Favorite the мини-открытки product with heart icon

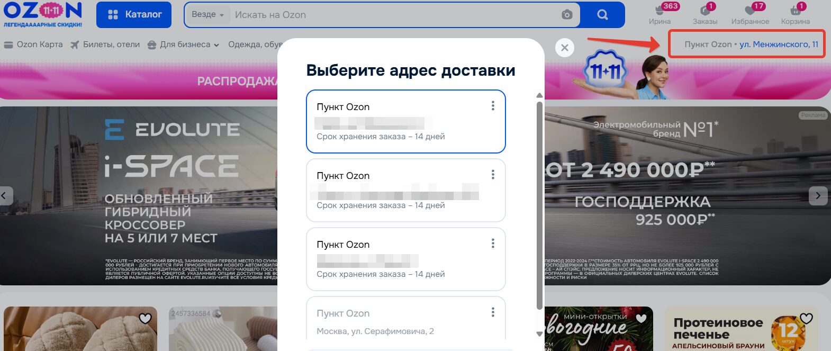tap(641, 318)
